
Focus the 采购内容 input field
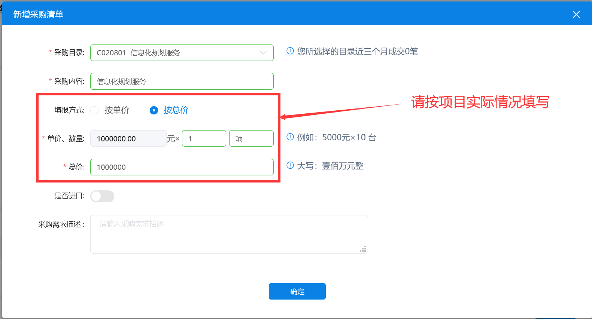click(x=182, y=82)
